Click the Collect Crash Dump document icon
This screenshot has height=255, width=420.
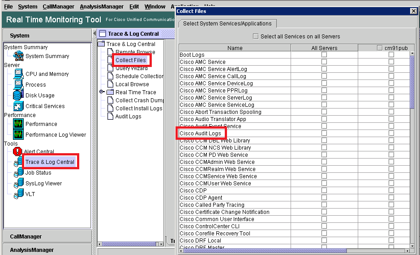point(110,100)
